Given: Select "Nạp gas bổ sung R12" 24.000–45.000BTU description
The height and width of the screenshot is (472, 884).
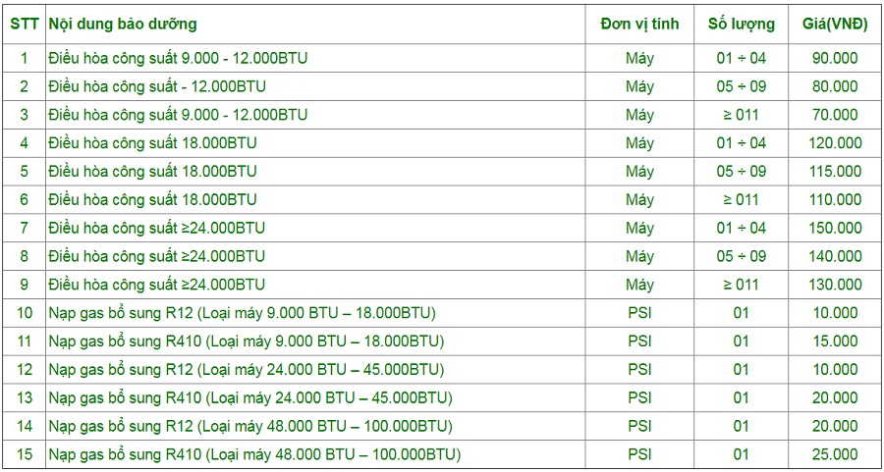Looking at the screenshot, I should [x=246, y=370].
